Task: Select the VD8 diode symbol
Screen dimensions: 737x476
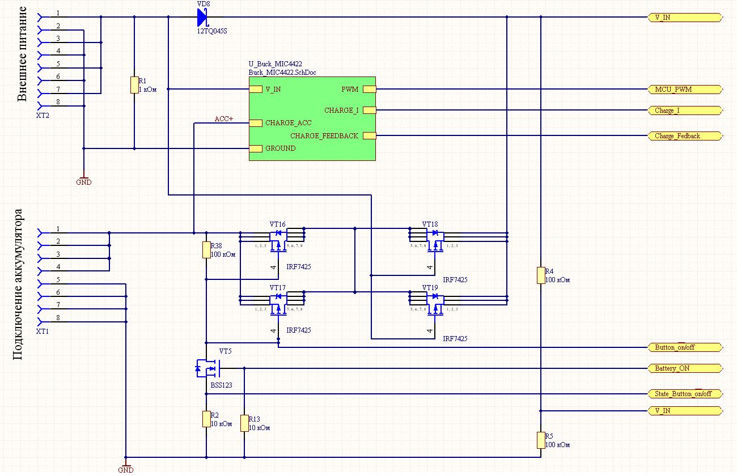Action: (x=202, y=17)
